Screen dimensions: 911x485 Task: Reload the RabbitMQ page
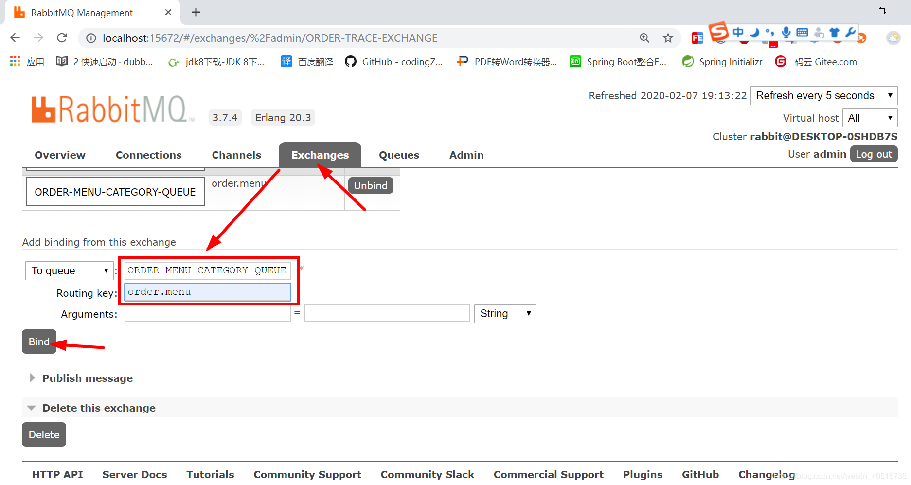[x=62, y=38]
